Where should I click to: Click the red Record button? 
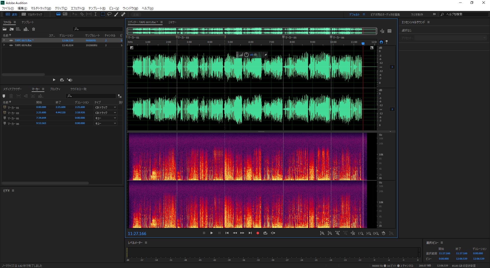(x=258, y=233)
